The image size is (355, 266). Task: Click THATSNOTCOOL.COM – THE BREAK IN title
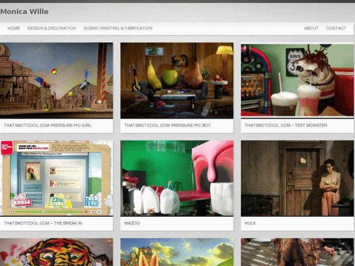click(43, 223)
